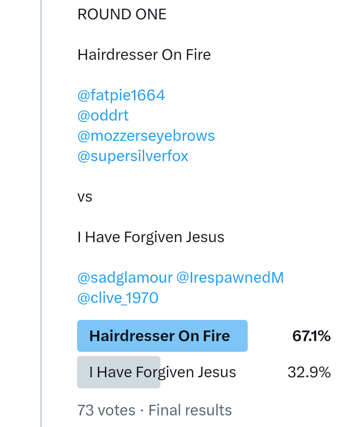This screenshot has width=347, height=427.
Task: Click the "ROUND ONE" heading text
Action: 122,14
